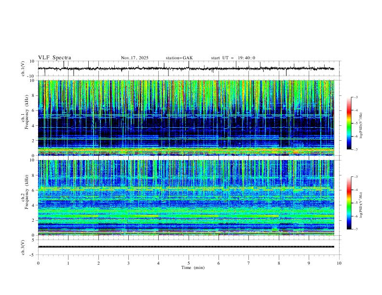382x295 pixels.
Task: Click the time axis tick label '0'
Action: (x=38, y=263)
